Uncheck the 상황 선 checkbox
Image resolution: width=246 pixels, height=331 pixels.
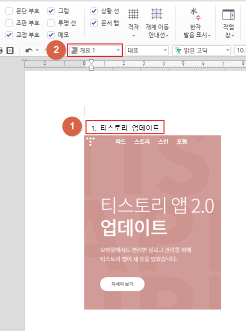point(94,11)
